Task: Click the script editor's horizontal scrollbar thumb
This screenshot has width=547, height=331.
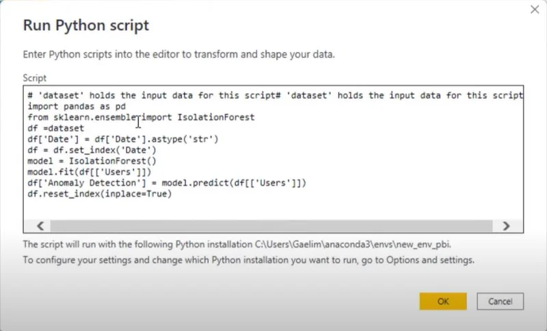Action: pos(271,226)
